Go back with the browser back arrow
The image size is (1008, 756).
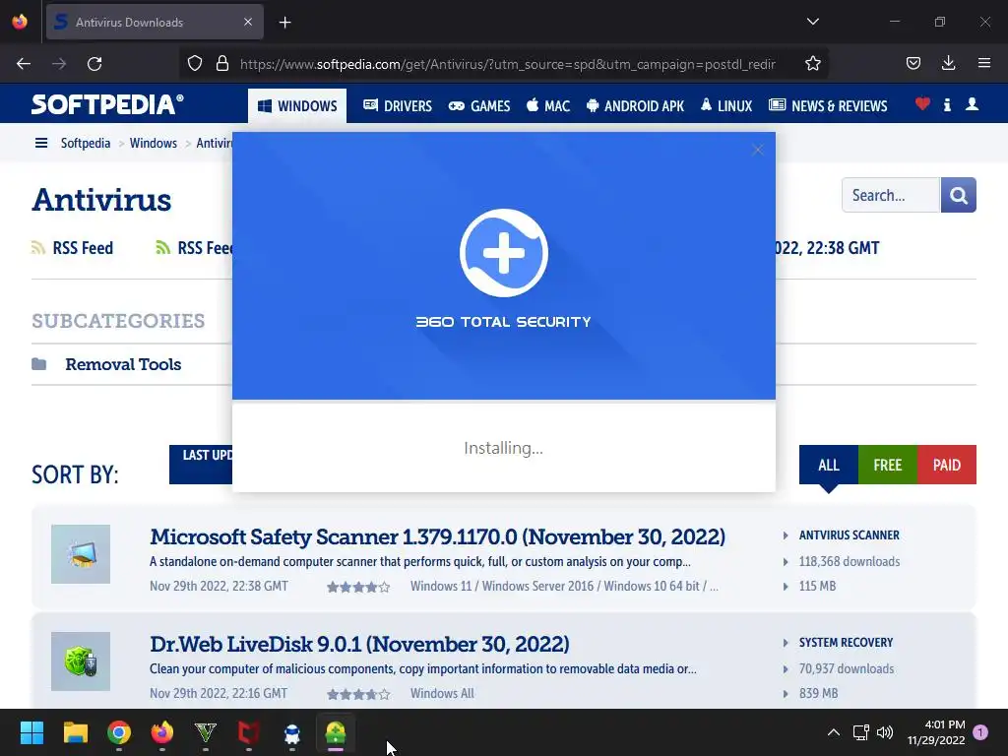(x=24, y=64)
